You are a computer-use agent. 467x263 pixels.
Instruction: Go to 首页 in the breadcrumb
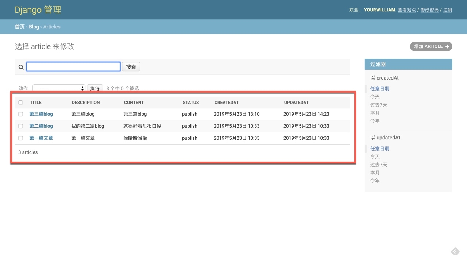[x=20, y=27]
